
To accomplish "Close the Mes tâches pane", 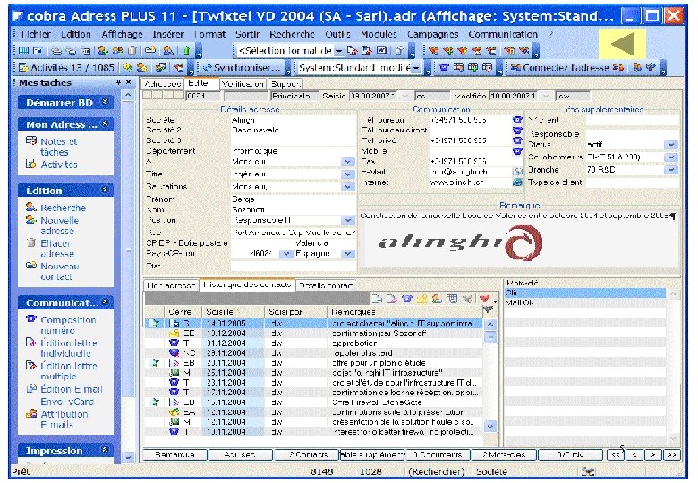I will click(x=128, y=82).
